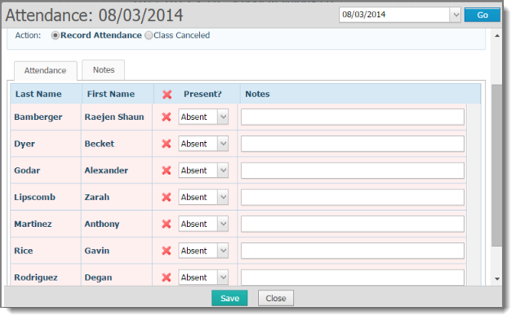Click the Notes field for Martinez
Screen dimensions: 516x320
pyautogui.click(x=353, y=225)
